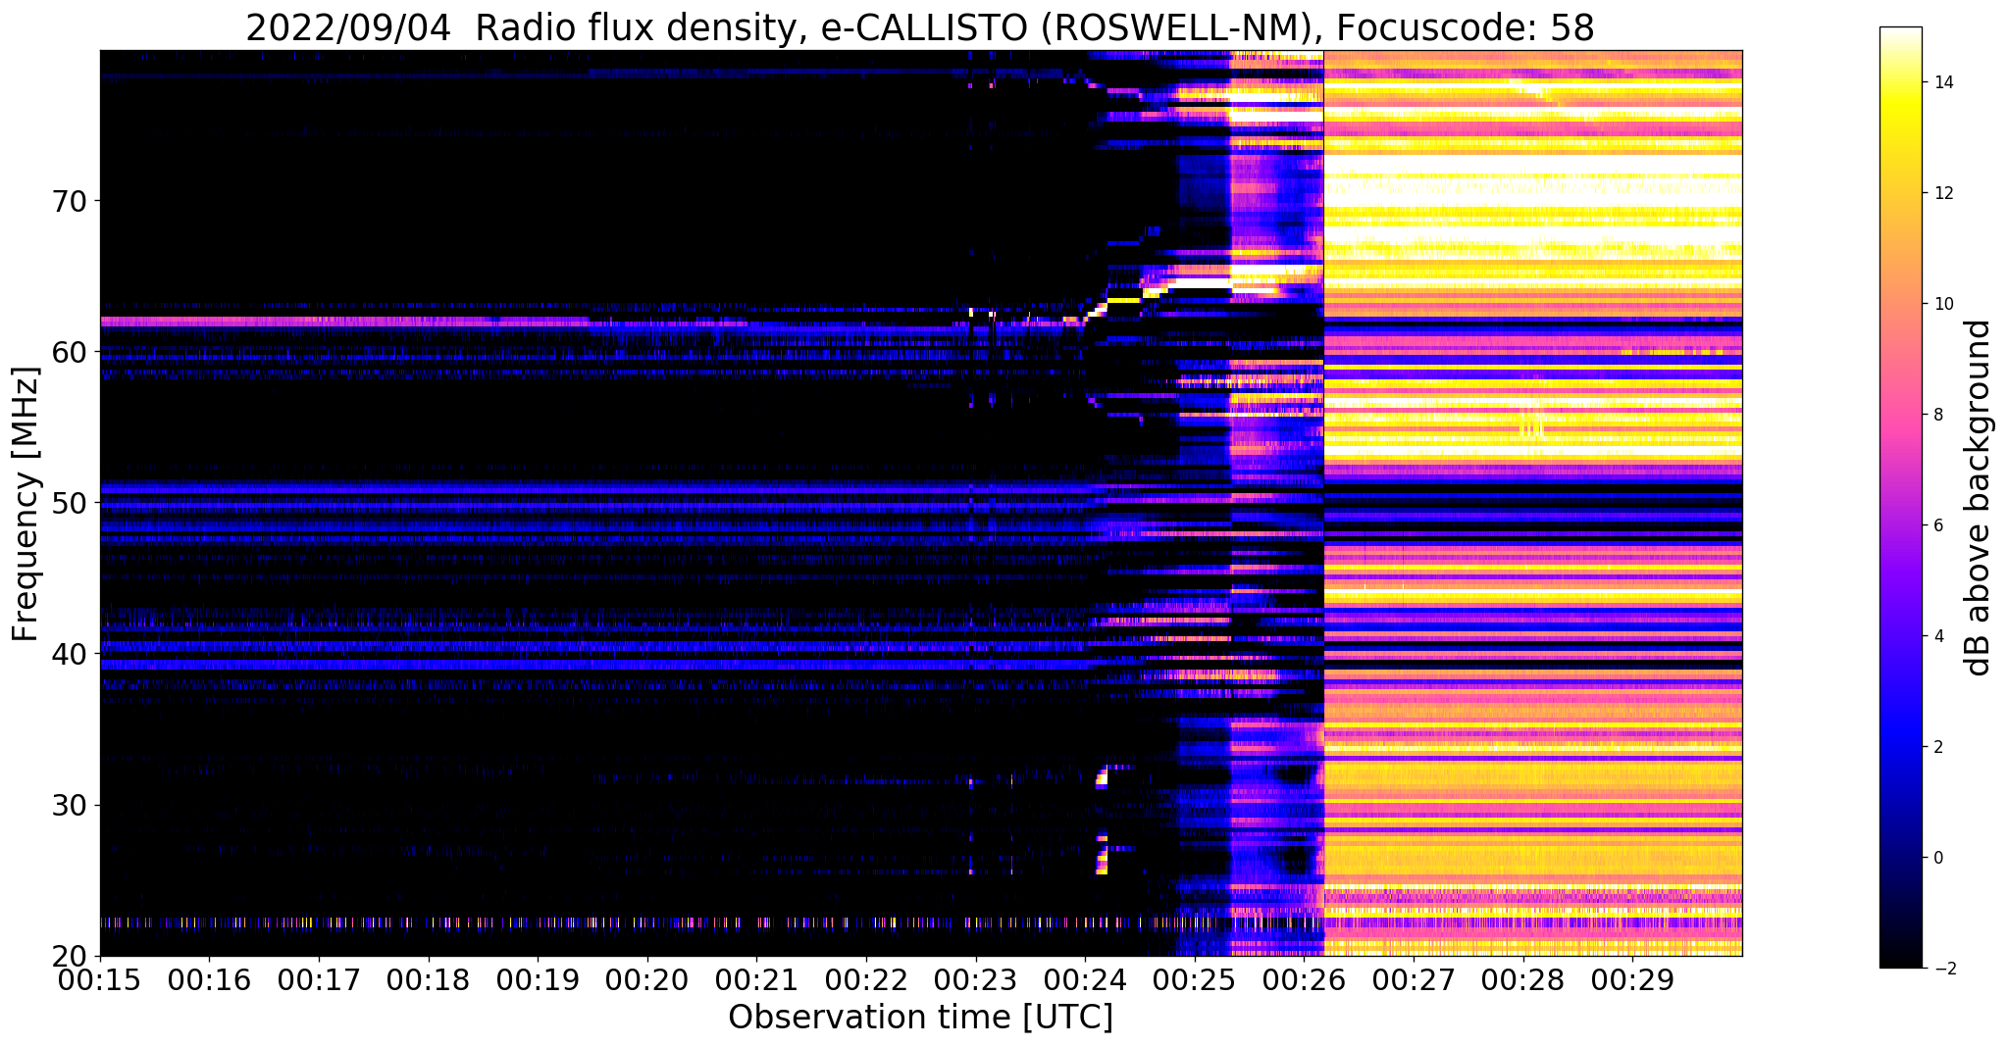The image size is (2008, 1046).
Task: Click the 00:15 time tick label
Action: [x=100, y=980]
